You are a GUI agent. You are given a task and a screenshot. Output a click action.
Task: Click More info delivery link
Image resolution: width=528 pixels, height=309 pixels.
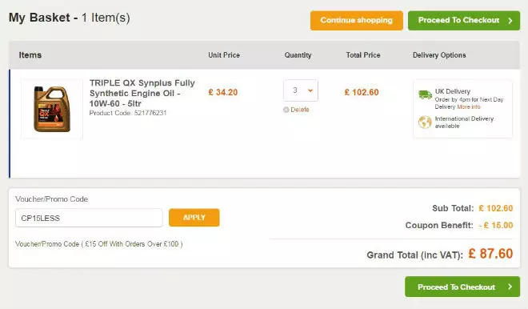point(469,106)
